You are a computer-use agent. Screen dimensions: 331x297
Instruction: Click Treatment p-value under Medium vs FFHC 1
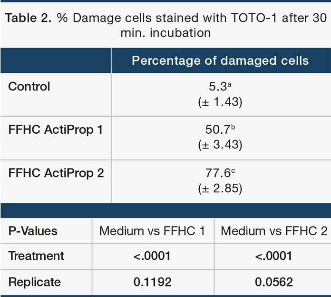(152, 256)
